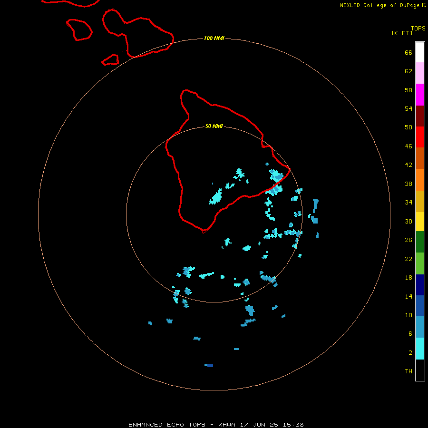Click the "62" legend value
The height and width of the screenshot is (428, 428).
click(409, 71)
